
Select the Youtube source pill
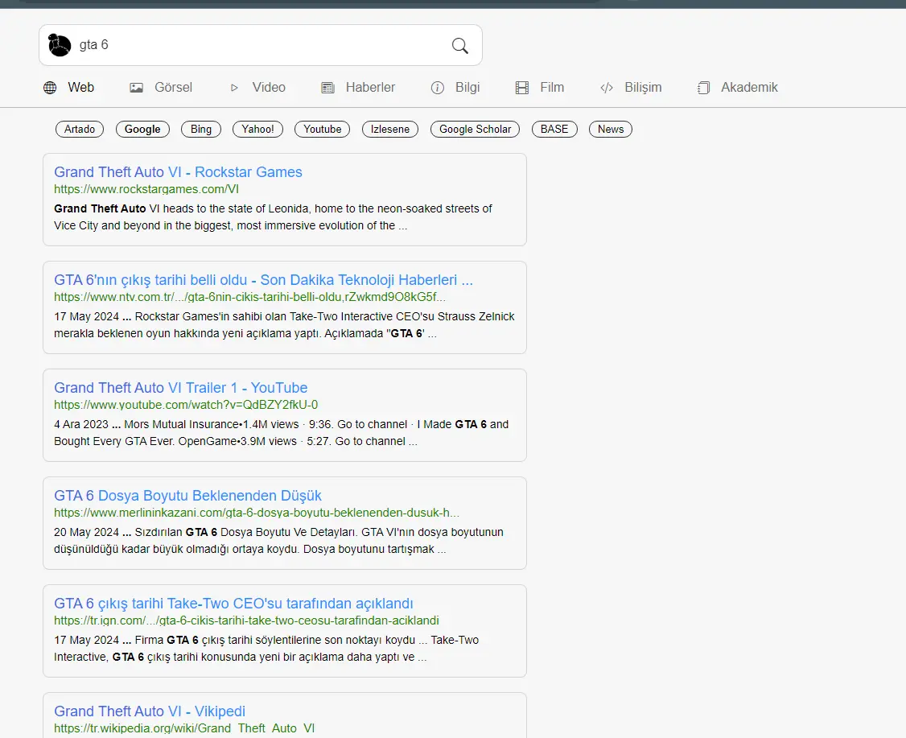[323, 129]
